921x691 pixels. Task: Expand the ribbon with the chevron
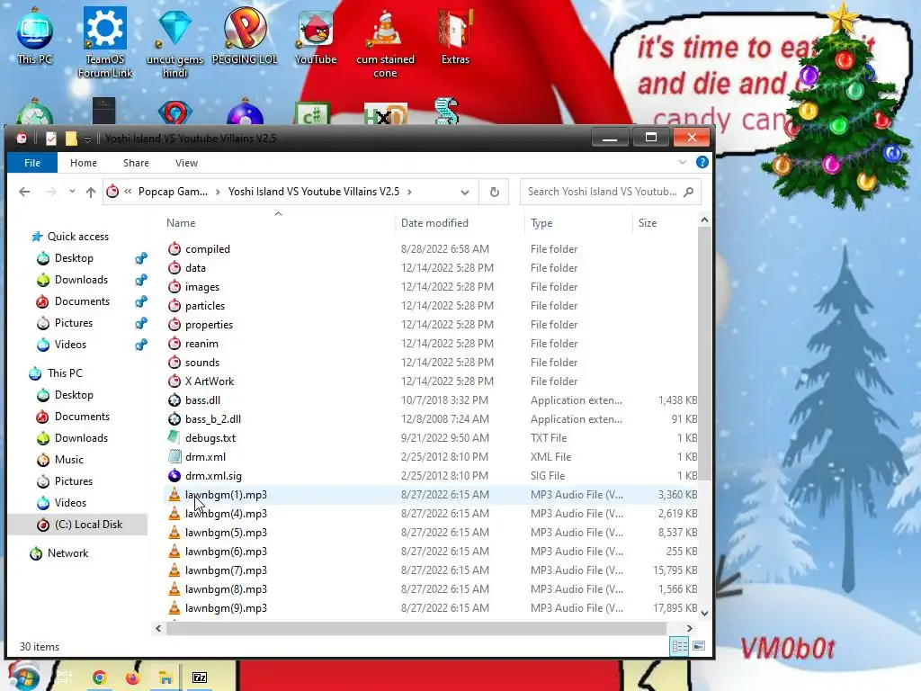point(683,162)
